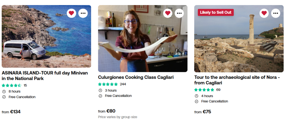Expand options menu for Nora tour
The image size is (287, 121).
(275, 13)
